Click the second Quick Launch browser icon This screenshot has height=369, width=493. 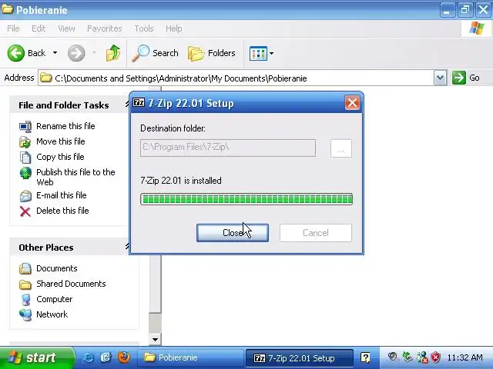(x=106, y=357)
